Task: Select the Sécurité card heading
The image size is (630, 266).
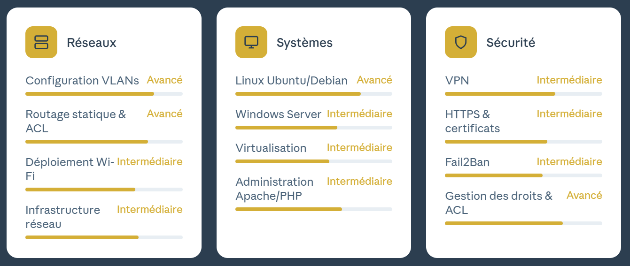Action: click(510, 43)
